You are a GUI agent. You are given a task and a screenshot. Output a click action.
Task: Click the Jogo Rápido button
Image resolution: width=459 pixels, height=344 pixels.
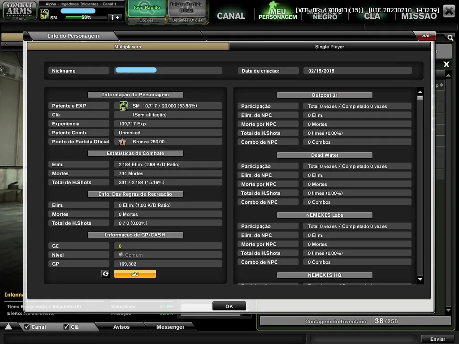click(147, 9)
